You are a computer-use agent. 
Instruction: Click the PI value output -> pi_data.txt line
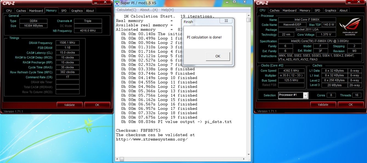[176, 122]
